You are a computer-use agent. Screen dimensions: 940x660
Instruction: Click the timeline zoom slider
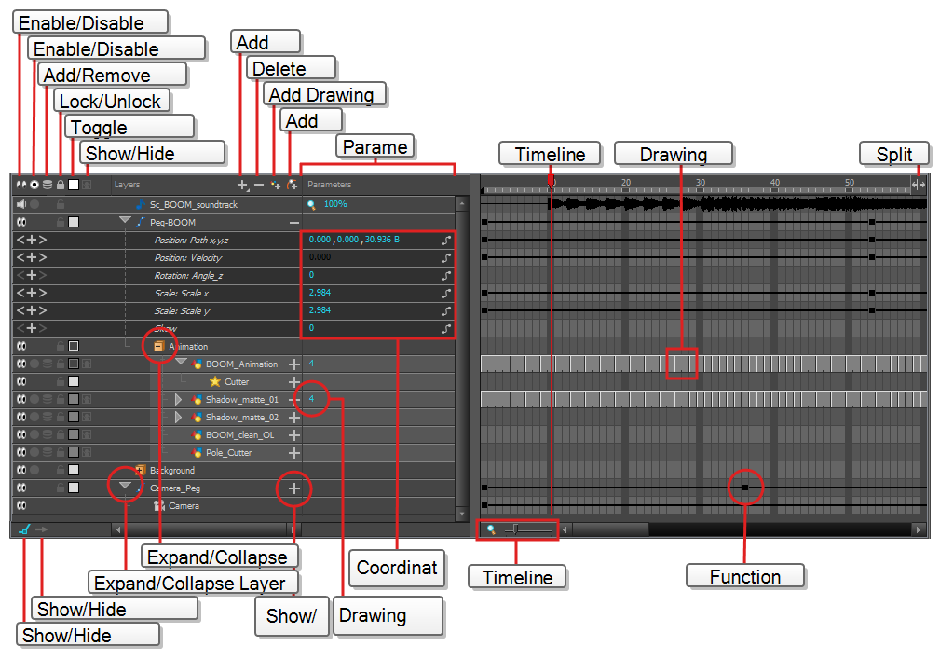[x=515, y=529]
